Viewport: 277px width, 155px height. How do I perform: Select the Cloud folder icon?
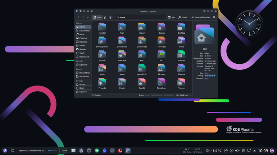[142, 27]
